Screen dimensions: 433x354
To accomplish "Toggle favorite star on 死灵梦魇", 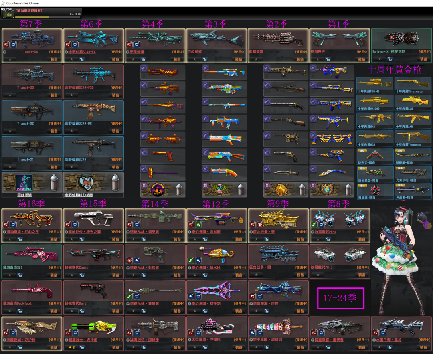I will point(133,59).
